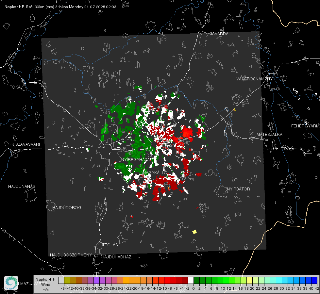Viewport: 320px width, 294px height.
Task: Click the Napkor-HR legend title text
Action: (45, 279)
